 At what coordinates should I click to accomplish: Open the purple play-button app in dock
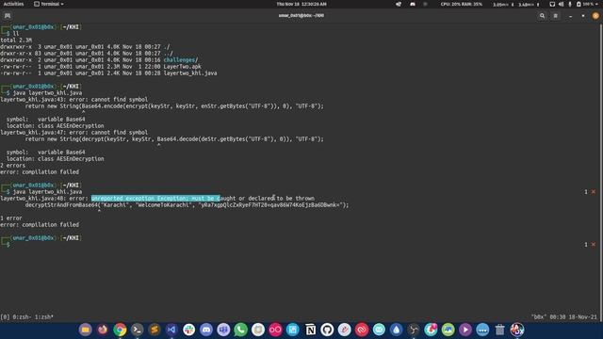click(465, 330)
